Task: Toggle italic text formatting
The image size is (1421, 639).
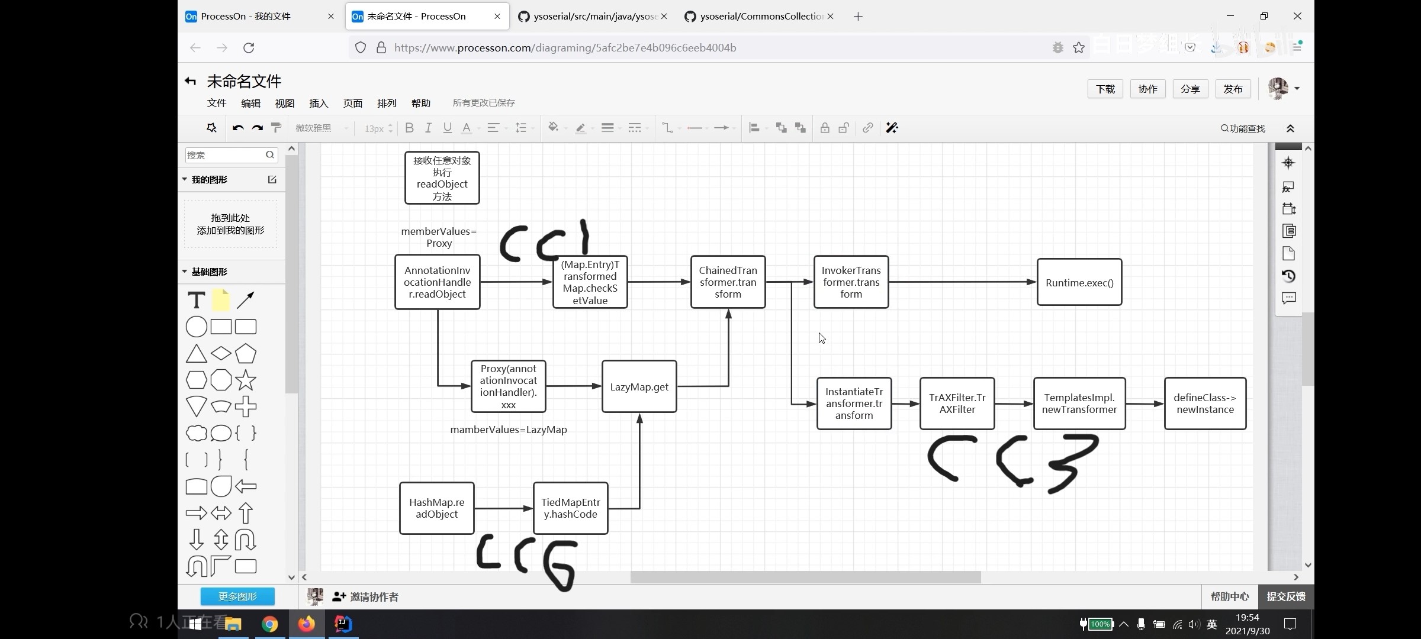Action: (428, 128)
